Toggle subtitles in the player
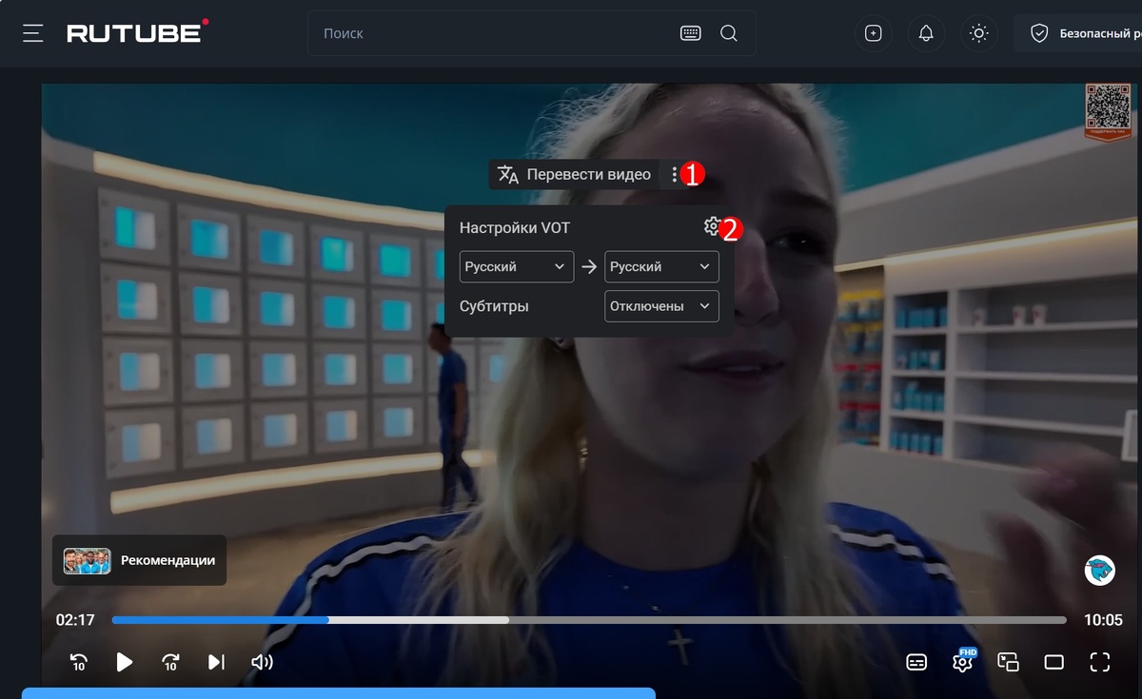The image size is (1142, 699). pos(916,662)
